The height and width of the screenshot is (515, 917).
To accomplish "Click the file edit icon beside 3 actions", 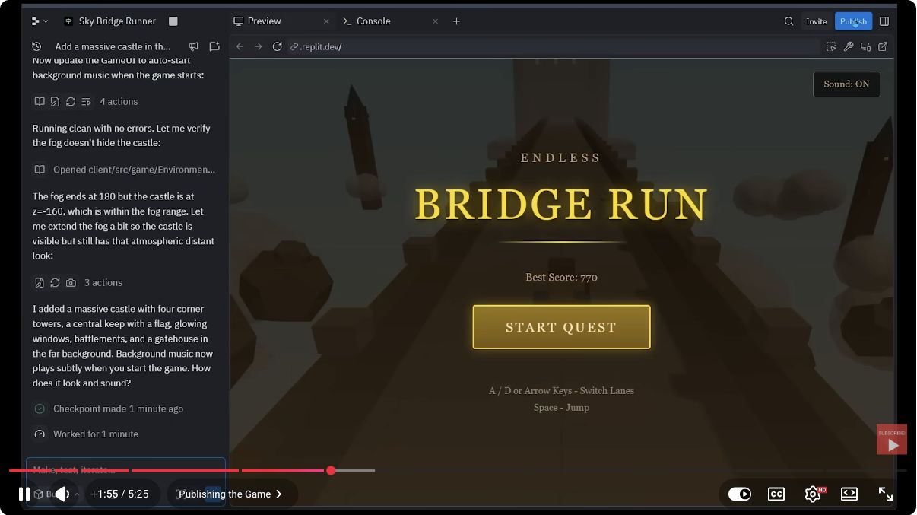I will tap(39, 282).
